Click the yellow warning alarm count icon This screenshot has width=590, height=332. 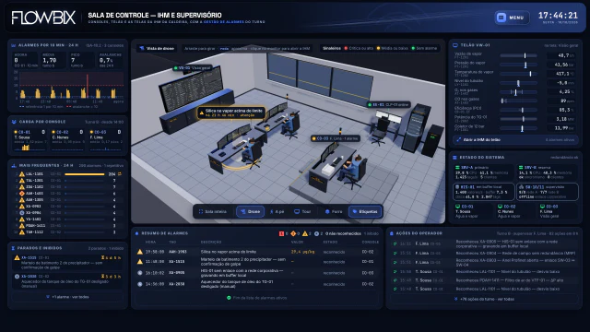point(305,233)
